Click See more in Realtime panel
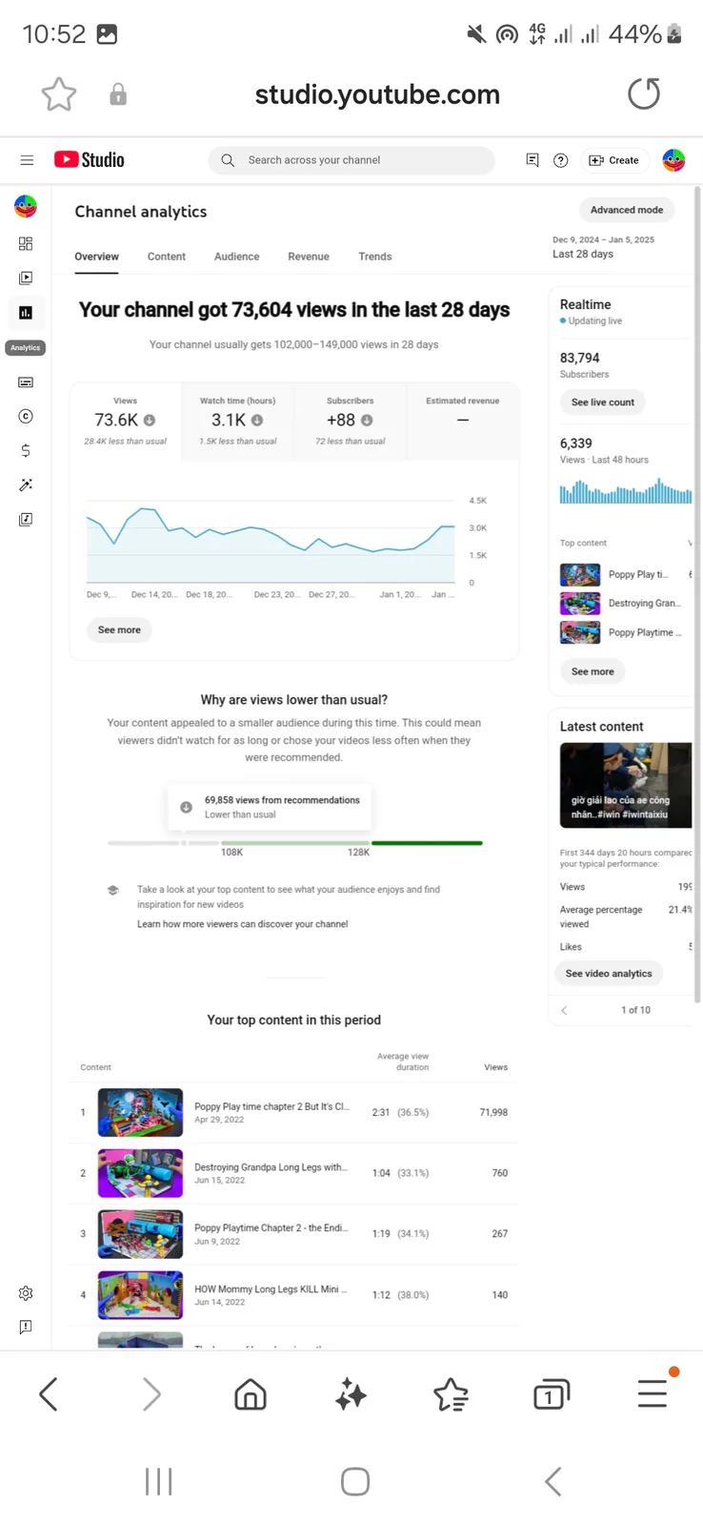This screenshot has height=1526, width=703. click(x=593, y=671)
